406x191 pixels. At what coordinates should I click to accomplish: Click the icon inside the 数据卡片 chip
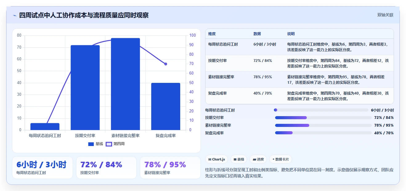pos(274,159)
